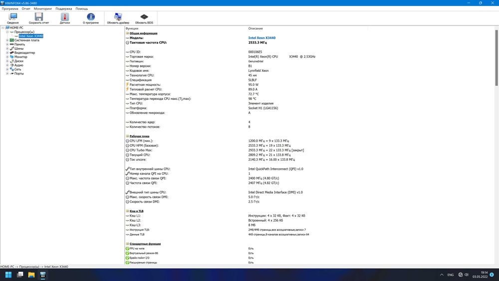Open the Программа menu

(x=10, y=8)
